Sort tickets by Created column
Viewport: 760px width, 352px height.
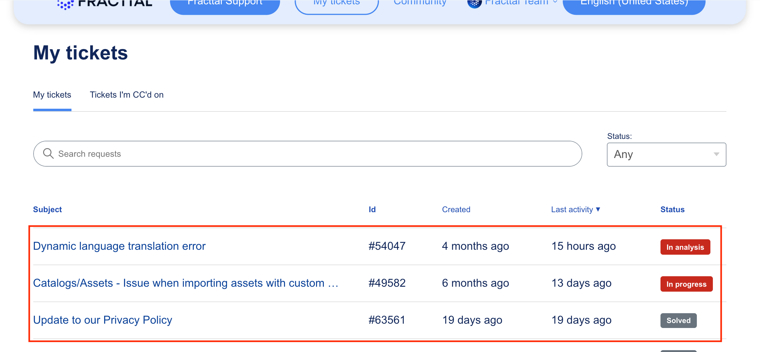[x=456, y=209]
